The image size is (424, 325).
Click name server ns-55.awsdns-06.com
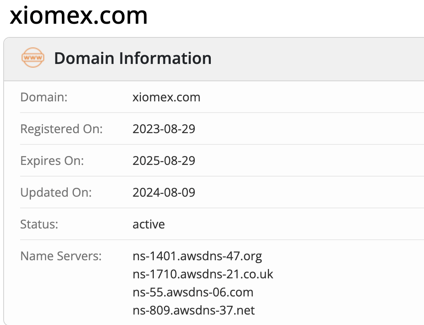point(193,292)
